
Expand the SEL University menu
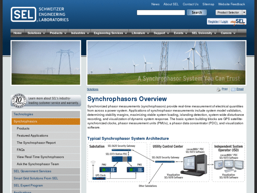tap(204, 33)
